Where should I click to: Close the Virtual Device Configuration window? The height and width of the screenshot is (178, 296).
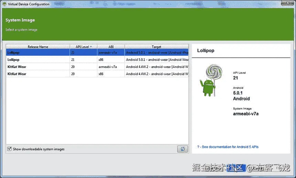point(288,3)
